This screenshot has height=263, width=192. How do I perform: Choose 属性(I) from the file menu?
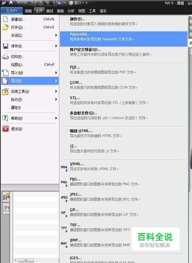30,108
